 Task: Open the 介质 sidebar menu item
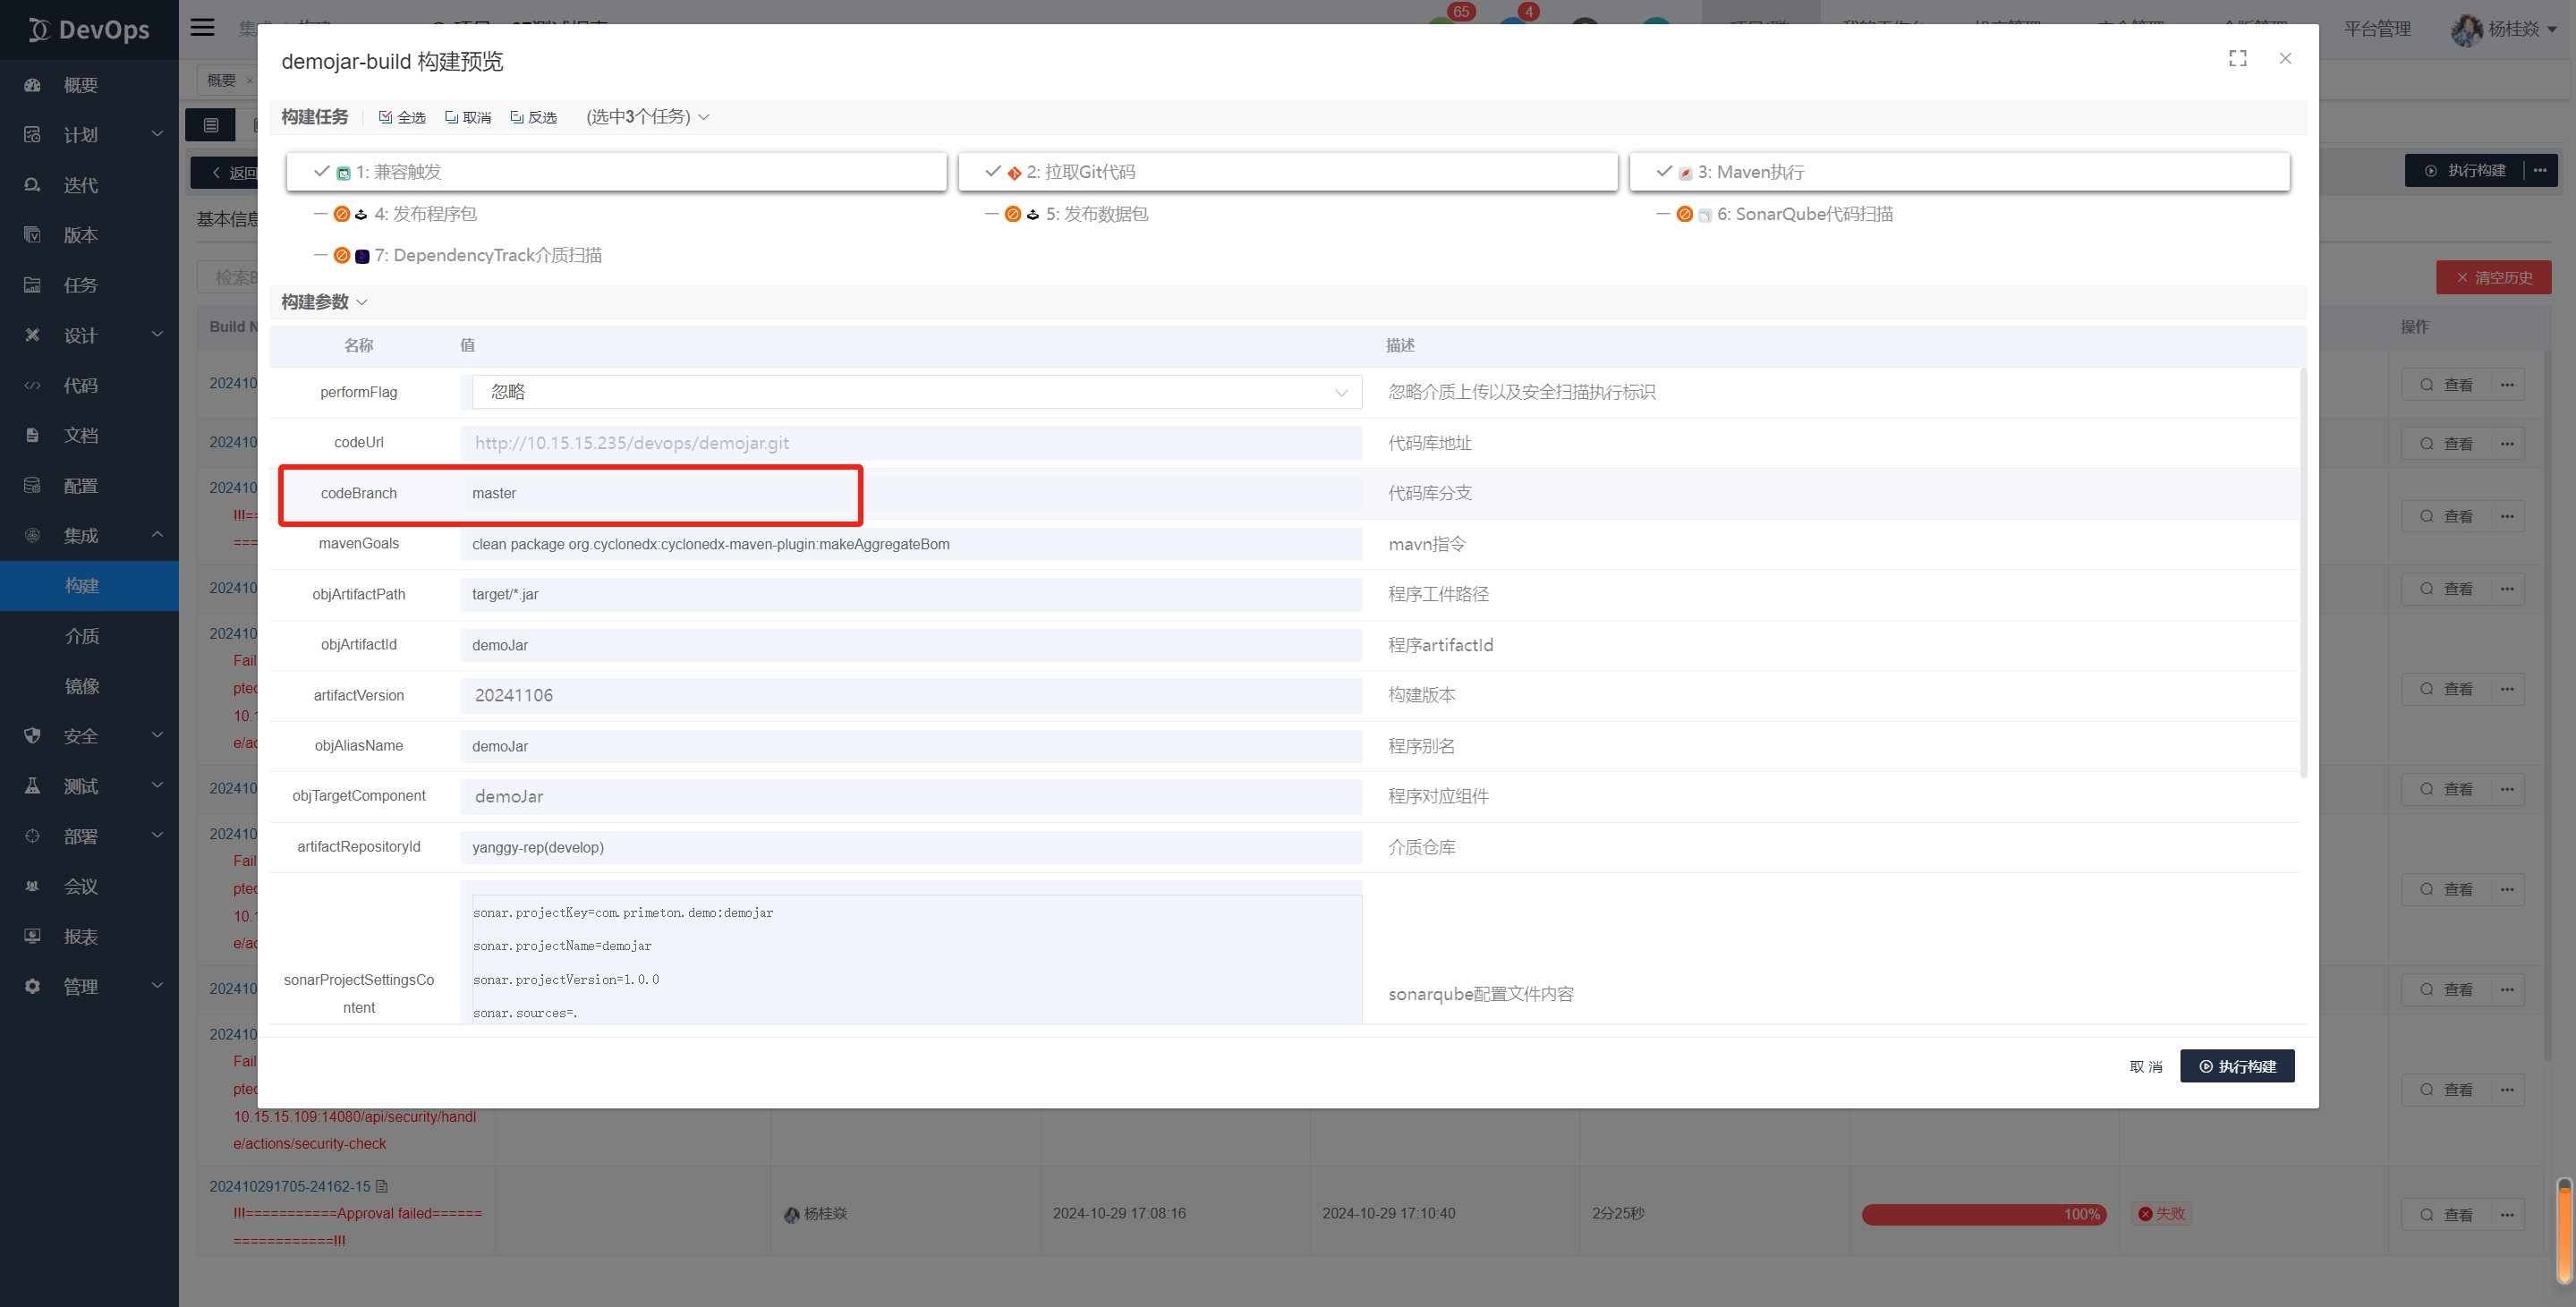(82, 636)
